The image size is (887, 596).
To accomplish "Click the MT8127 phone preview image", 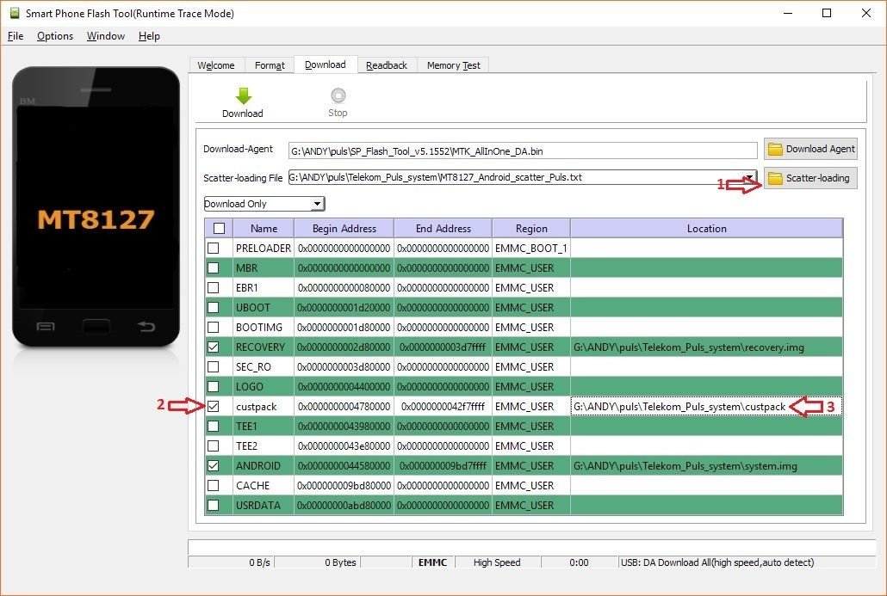I will (x=96, y=206).
